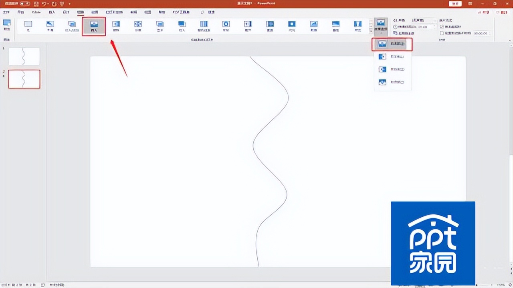The height and width of the screenshot is (288, 513).
Task: Select the Random Bars transition
Action: pos(204,26)
